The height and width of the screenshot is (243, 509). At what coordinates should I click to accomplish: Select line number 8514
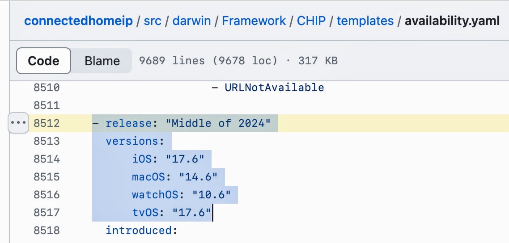pyautogui.click(x=47, y=159)
